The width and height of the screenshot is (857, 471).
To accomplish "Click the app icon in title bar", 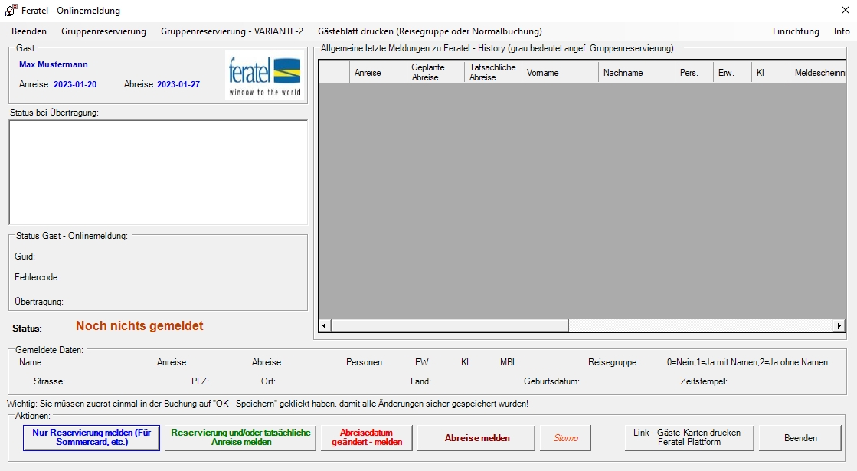I will click(11, 11).
